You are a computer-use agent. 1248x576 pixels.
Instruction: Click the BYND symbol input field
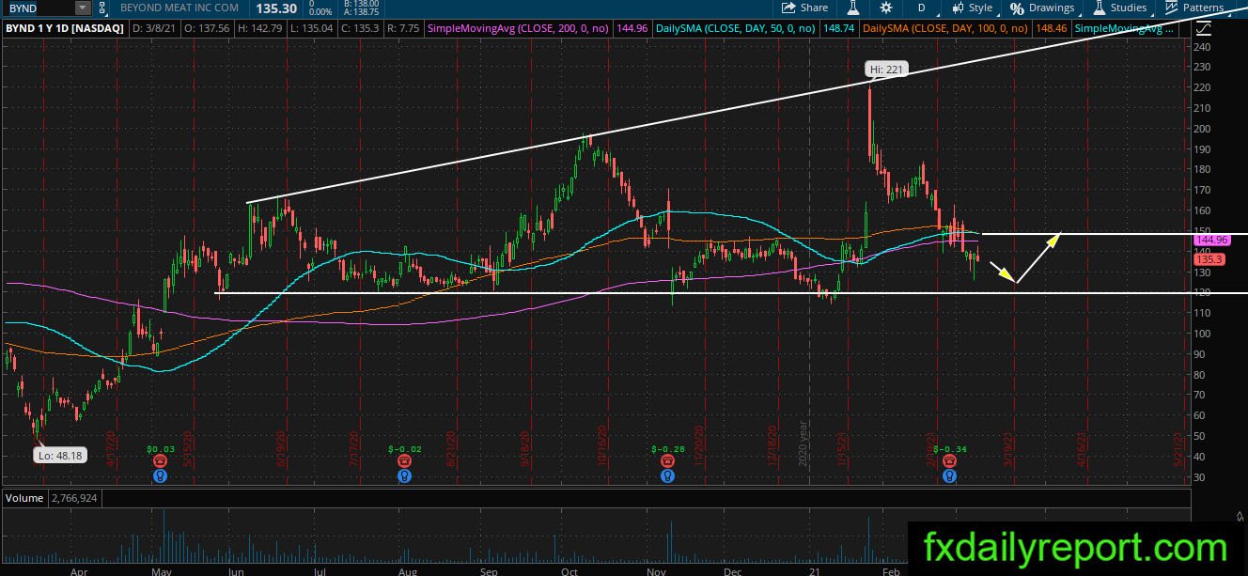pos(39,8)
